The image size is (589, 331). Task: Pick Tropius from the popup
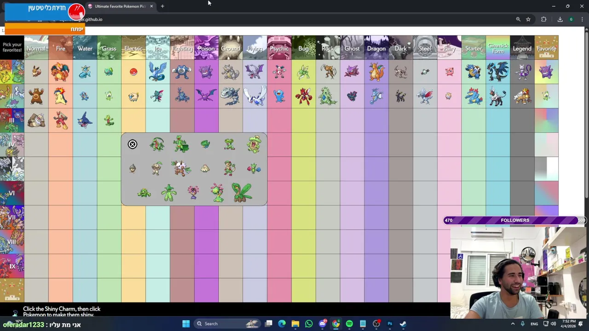pos(242,193)
